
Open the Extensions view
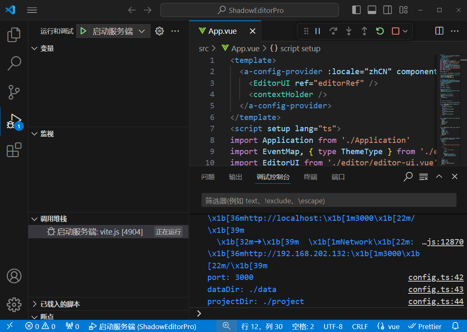point(14,150)
